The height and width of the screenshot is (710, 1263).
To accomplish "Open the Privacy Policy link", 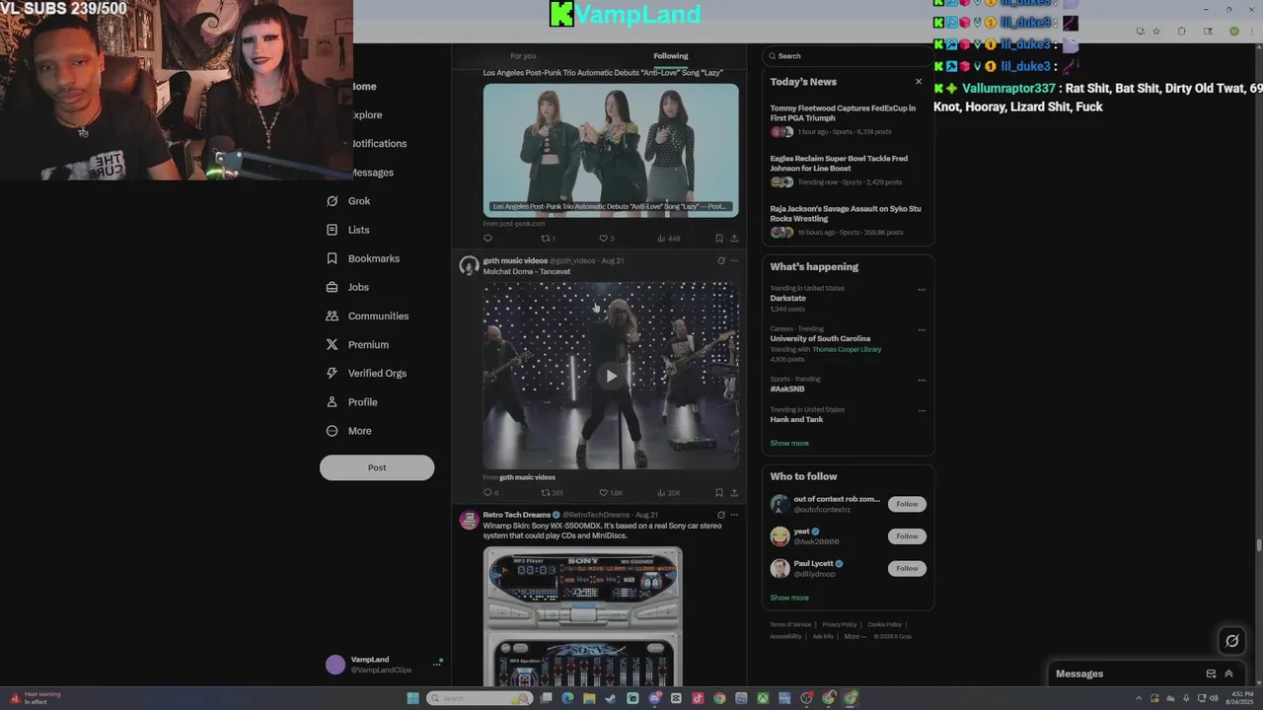I will coord(840,624).
